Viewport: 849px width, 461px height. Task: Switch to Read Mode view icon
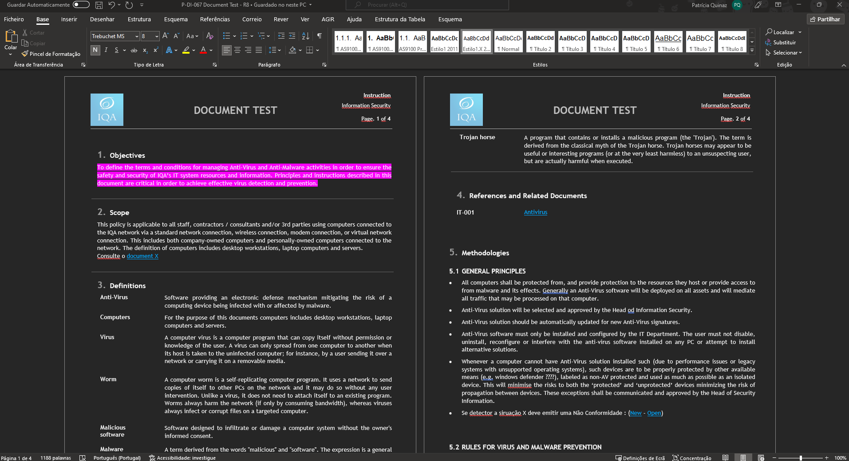[x=725, y=458]
